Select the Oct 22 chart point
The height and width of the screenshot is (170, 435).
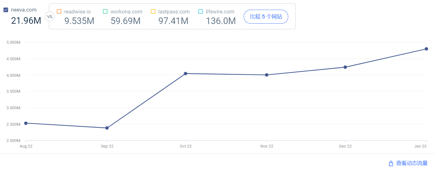tap(185, 74)
